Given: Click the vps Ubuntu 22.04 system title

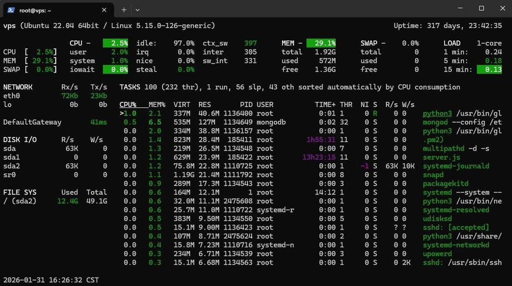Looking at the screenshot, I should coord(109,26).
